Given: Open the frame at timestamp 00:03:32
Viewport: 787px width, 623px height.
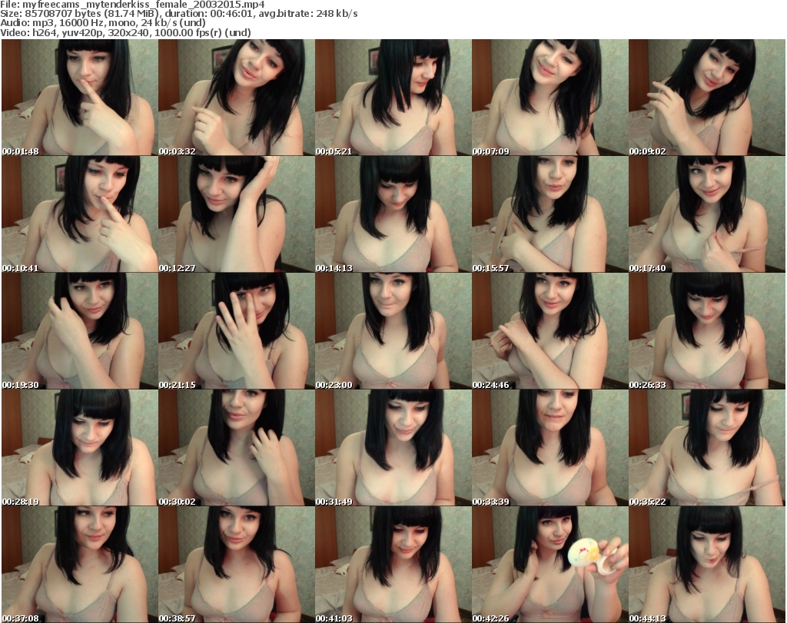Looking at the screenshot, I should pos(237,98).
